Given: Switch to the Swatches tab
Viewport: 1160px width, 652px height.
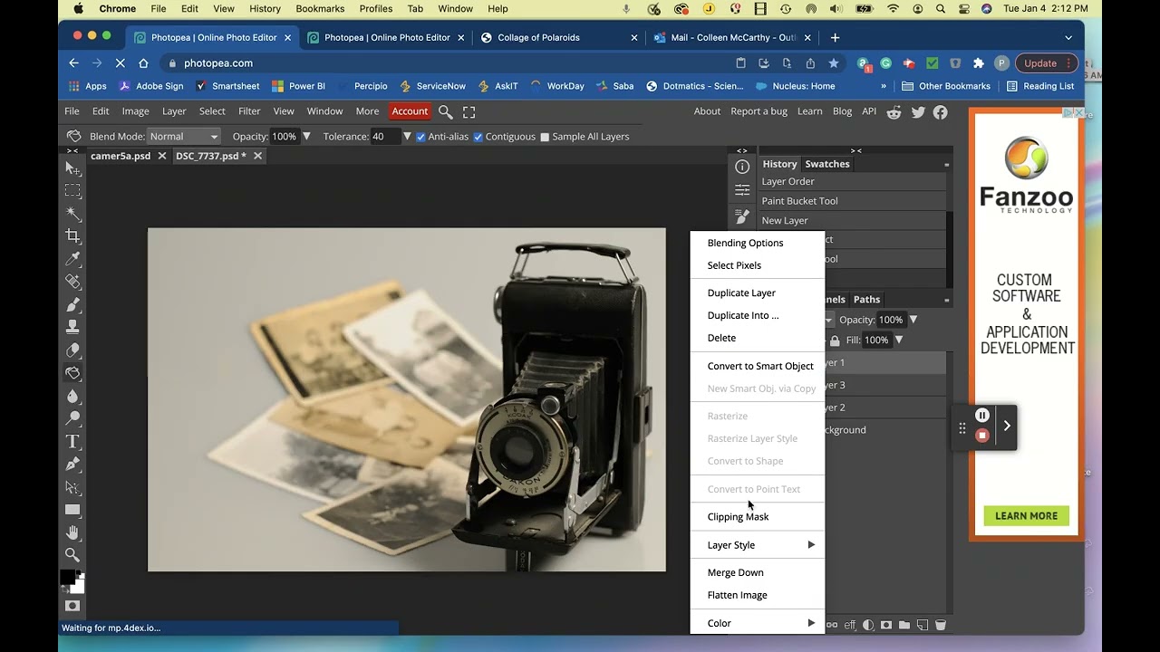Looking at the screenshot, I should 827,164.
